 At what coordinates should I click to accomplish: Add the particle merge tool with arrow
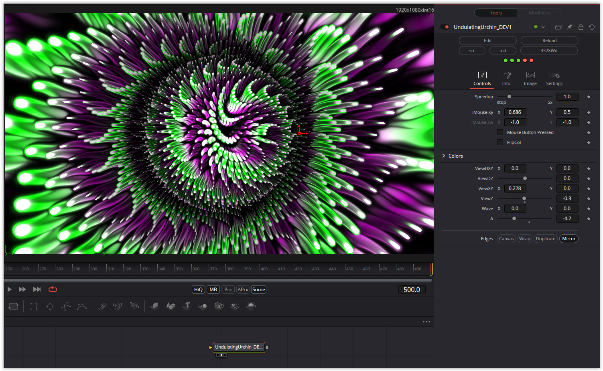(x=118, y=306)
